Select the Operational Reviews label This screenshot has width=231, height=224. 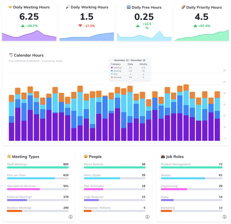(x=21, y=186)
